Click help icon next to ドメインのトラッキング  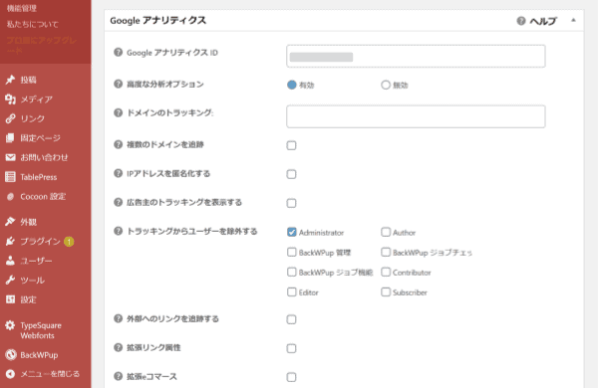click(119, 112)
